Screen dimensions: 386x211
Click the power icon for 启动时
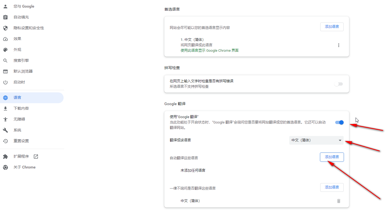point(5,82)
